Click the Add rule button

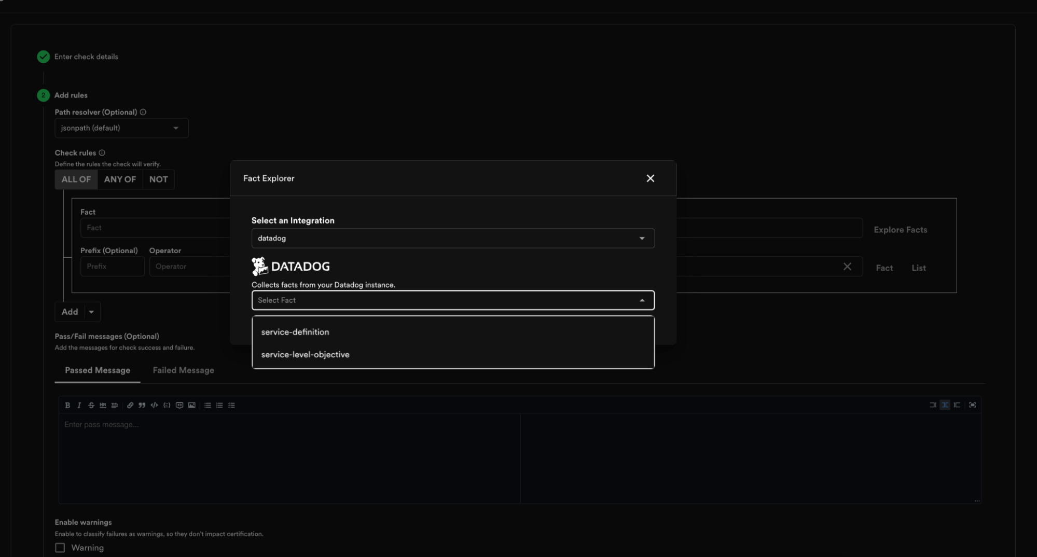click(70, 312)
